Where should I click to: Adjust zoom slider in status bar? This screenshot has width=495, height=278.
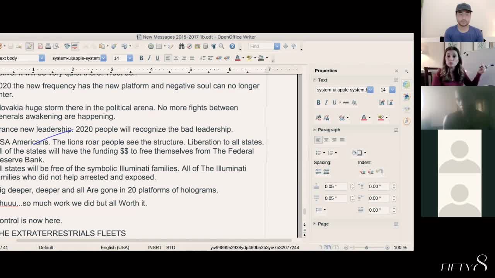(x=367, y=247)
